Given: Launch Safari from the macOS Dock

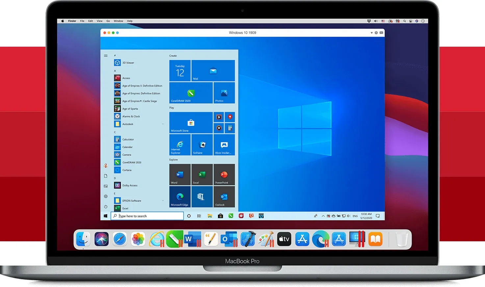Looking at the screenshot, I should click(120, 239).
